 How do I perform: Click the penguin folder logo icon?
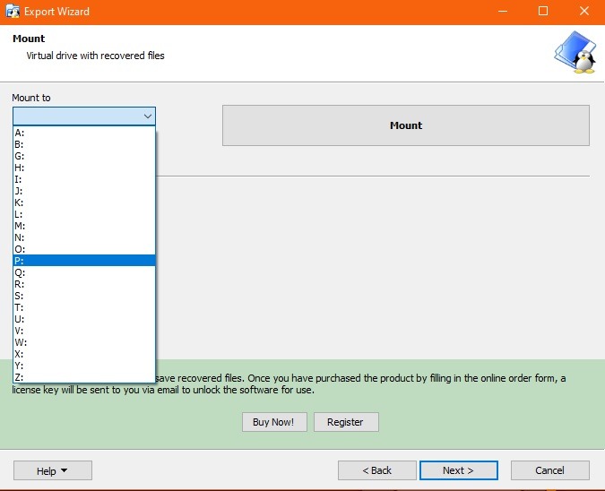(574, 55)
